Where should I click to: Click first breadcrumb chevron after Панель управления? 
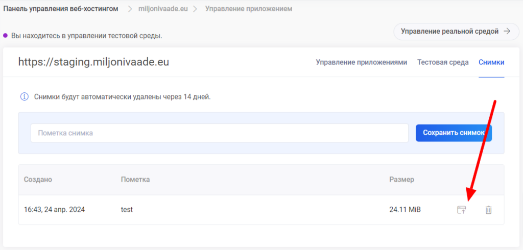130,9
